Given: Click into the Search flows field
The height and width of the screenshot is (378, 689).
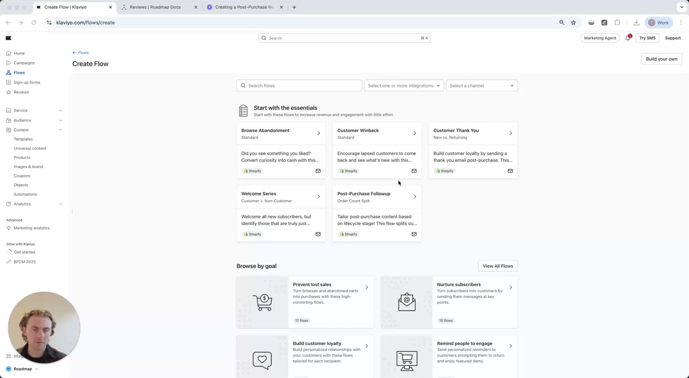Looking at the screenshot, I should click(x=299, y=85).
